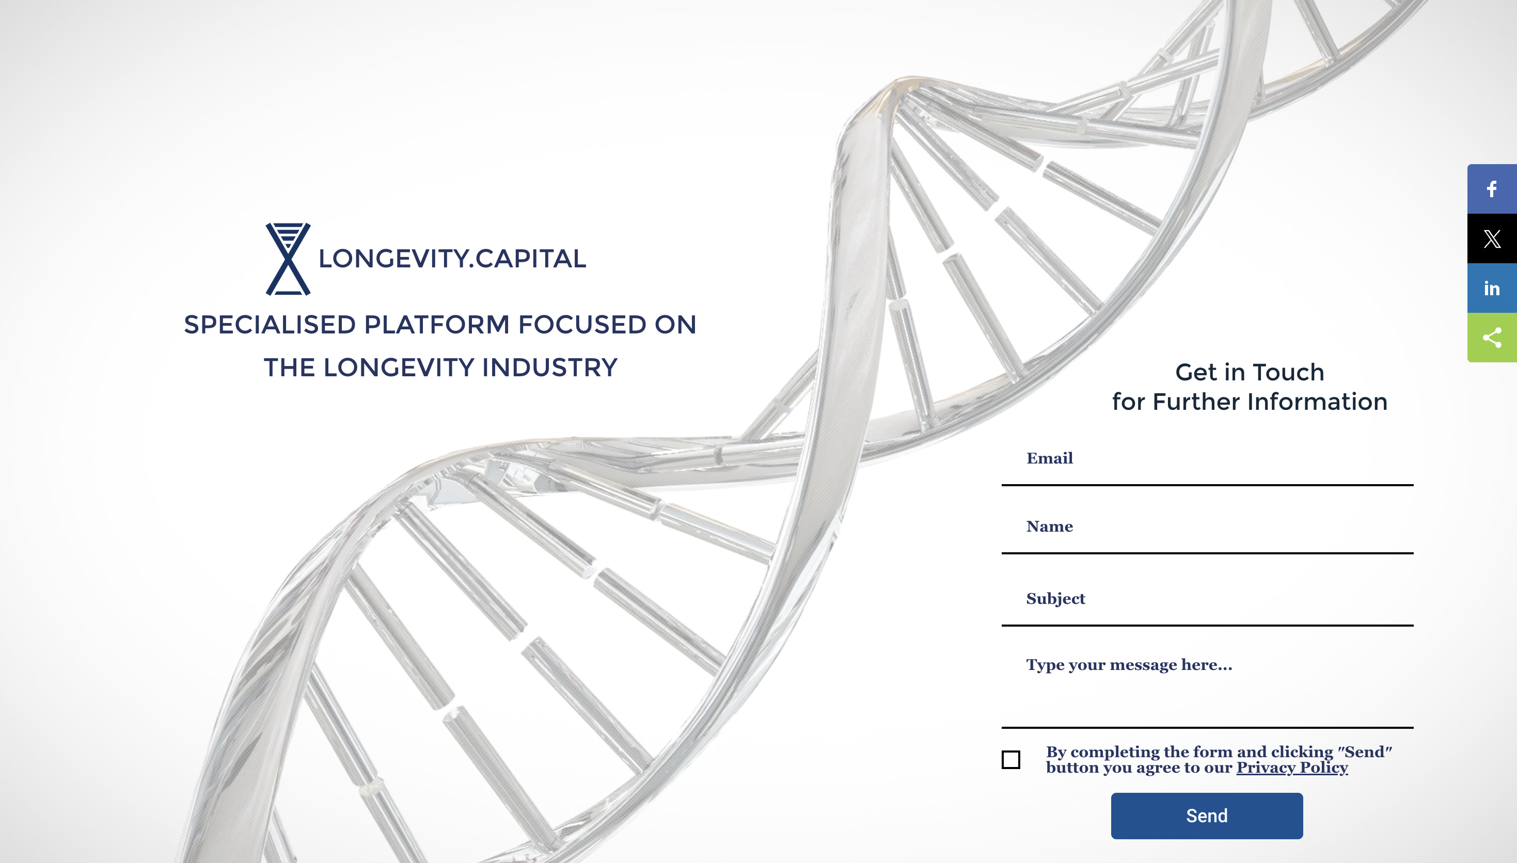The image size is (1517, 863).
Task: Click the 'SPECIALISED PLATFORM FOCUSED ON' headline line
Action: pyautogui.click(x=440, y=325)
